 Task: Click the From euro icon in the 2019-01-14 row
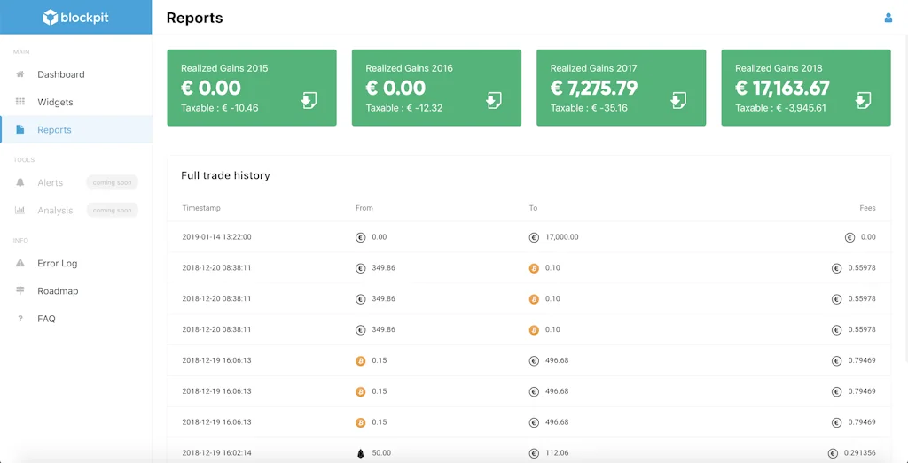pyautogui.click(x=360, y=237)
